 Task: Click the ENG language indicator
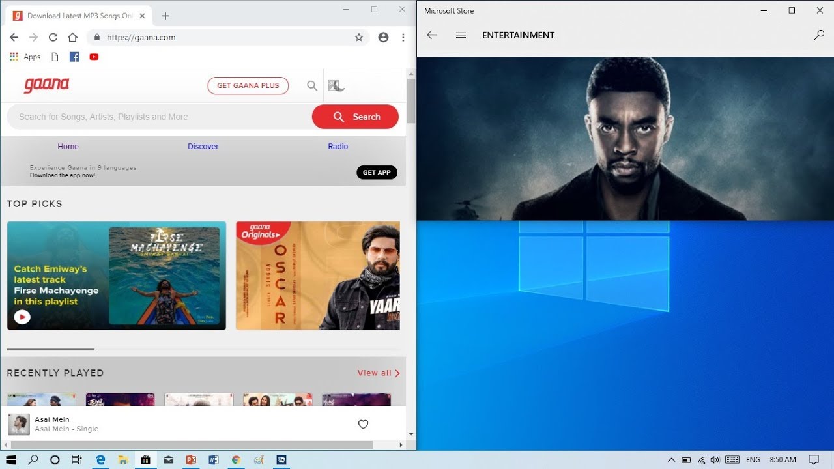point(753,460)
